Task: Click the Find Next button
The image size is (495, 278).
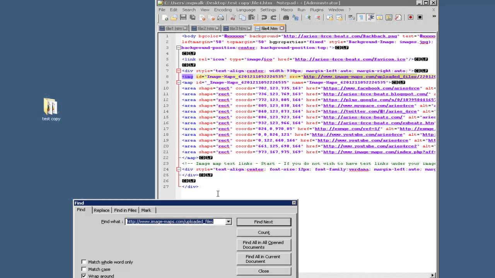Action: [264, 222]
